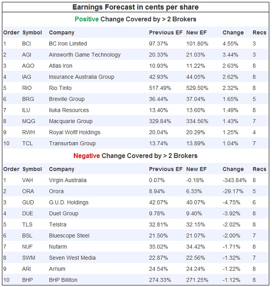The image size is (272, 287).
Task: Click the Change column header in Negative table
Action: pyautogui.click(x=233, y=169)
